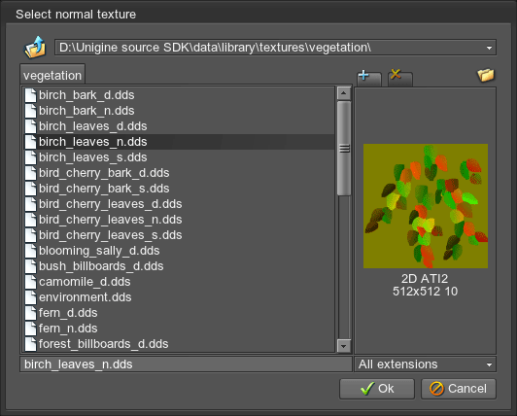Click file icon next to fern_n.dds

coord(31,329)
